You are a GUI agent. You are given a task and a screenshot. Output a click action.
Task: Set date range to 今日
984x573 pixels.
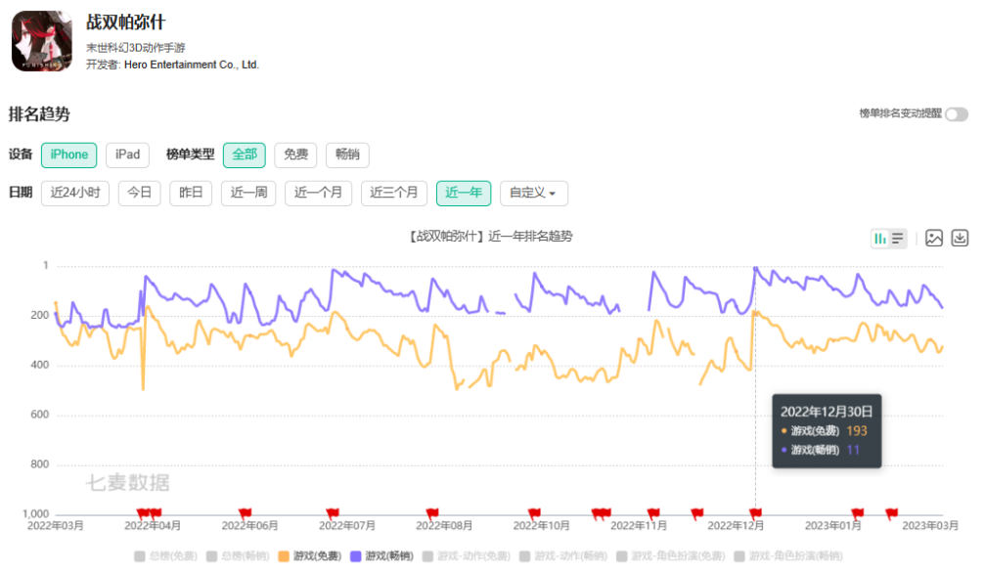pyautogui.click(x=139, y=194)
